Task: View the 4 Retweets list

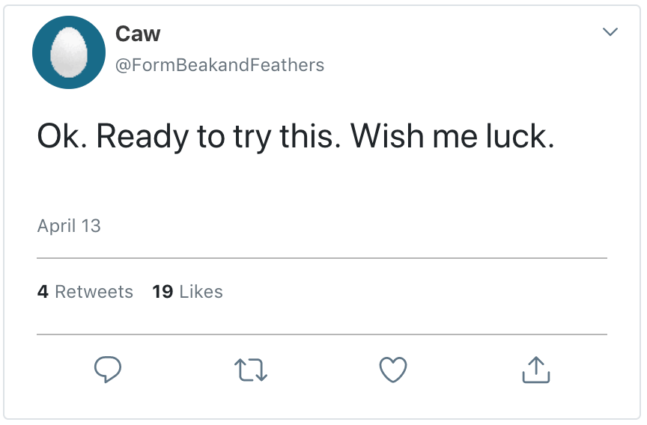Action: coord(85,292)
